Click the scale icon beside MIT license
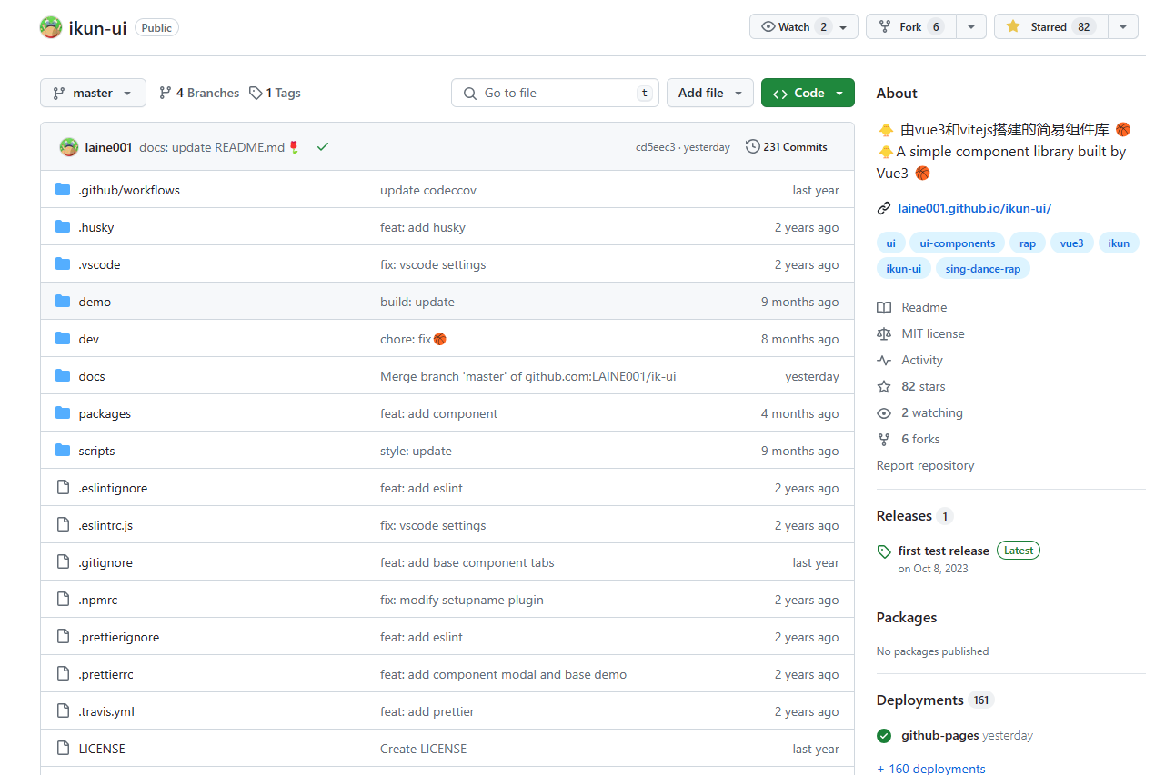The width and height of the screenshot is (1155, 775). point(884,333)
